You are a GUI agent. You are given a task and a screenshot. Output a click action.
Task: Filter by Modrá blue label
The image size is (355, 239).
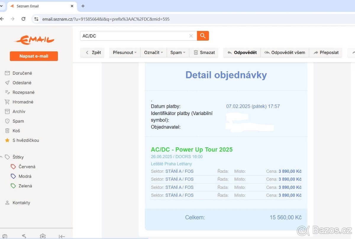21,176
